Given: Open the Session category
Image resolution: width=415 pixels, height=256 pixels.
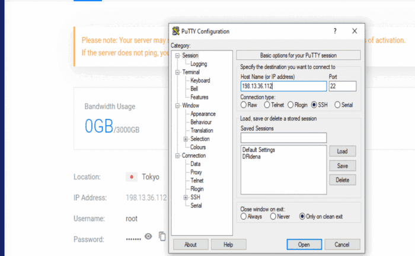Looking at the screenshot, I should [190, 55].
